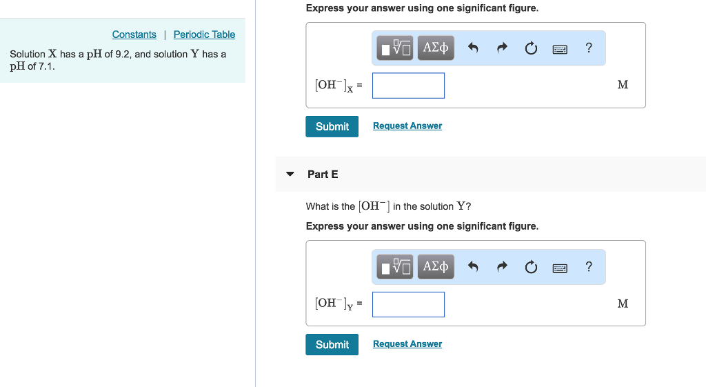
Task: Click redo arrow in Part E toolbar
Action: (502, 267)
